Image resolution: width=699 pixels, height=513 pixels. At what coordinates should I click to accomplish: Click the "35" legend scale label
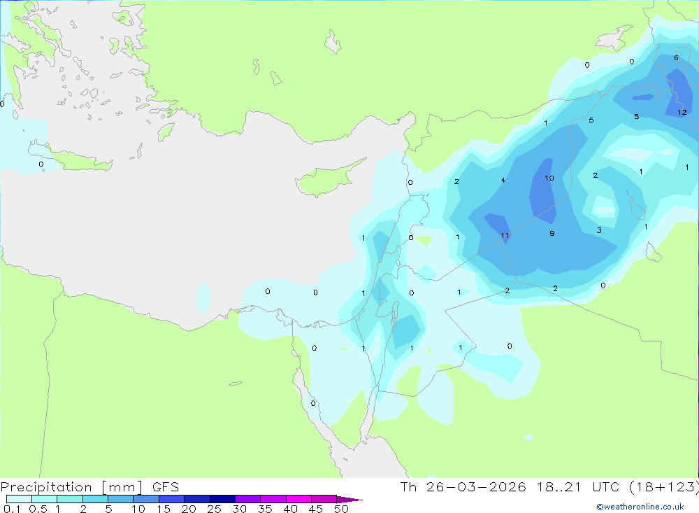[265, 509]
